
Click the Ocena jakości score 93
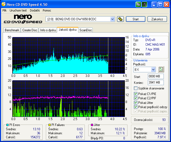(x=164, y=120)
